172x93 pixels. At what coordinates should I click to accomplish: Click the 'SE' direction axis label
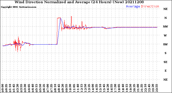click(x=166, y=62)
